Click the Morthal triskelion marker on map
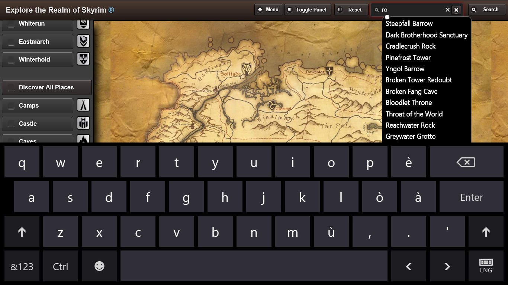 272,105
